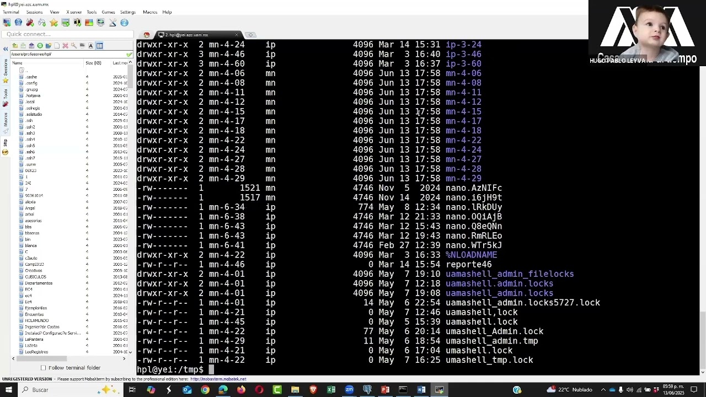Open the Tools toolbar icon
Viewport: 706px width, 397px height.
coord(30,23)
